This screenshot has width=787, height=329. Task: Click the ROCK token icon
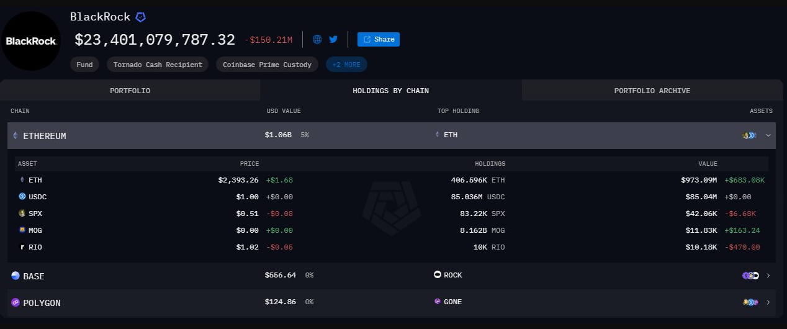438,274
